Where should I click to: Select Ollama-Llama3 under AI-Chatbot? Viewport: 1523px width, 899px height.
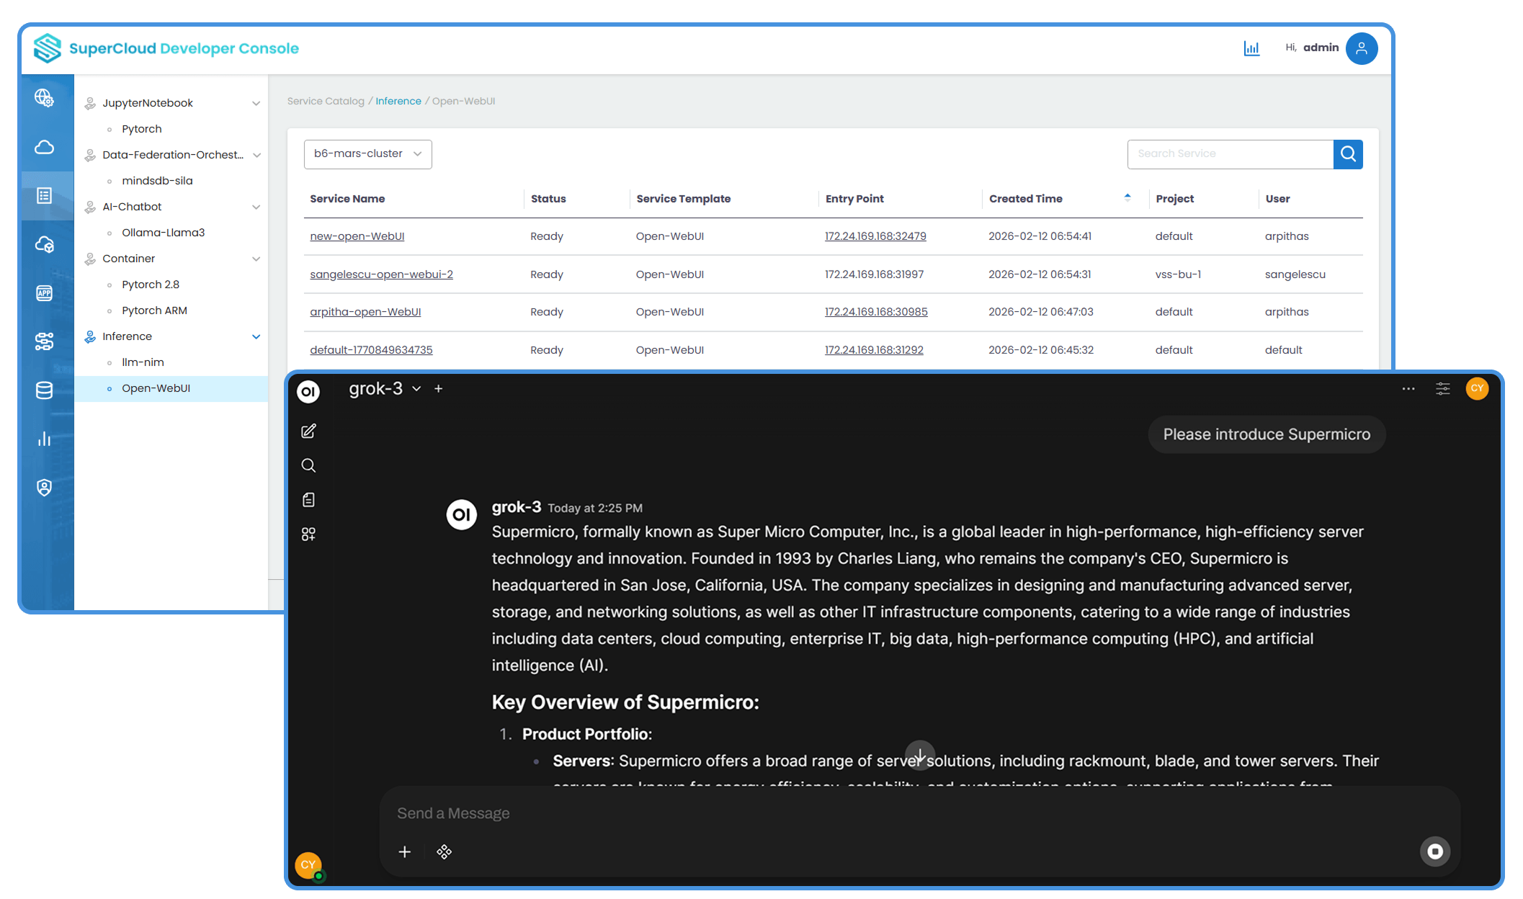(163, 233)
